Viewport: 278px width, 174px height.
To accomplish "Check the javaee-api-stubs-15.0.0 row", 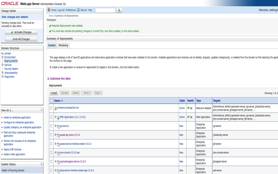I will (51, 135).
